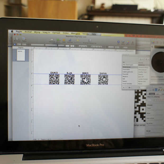Open the Weergave menu in menu bar

click(x=75, y=34)
